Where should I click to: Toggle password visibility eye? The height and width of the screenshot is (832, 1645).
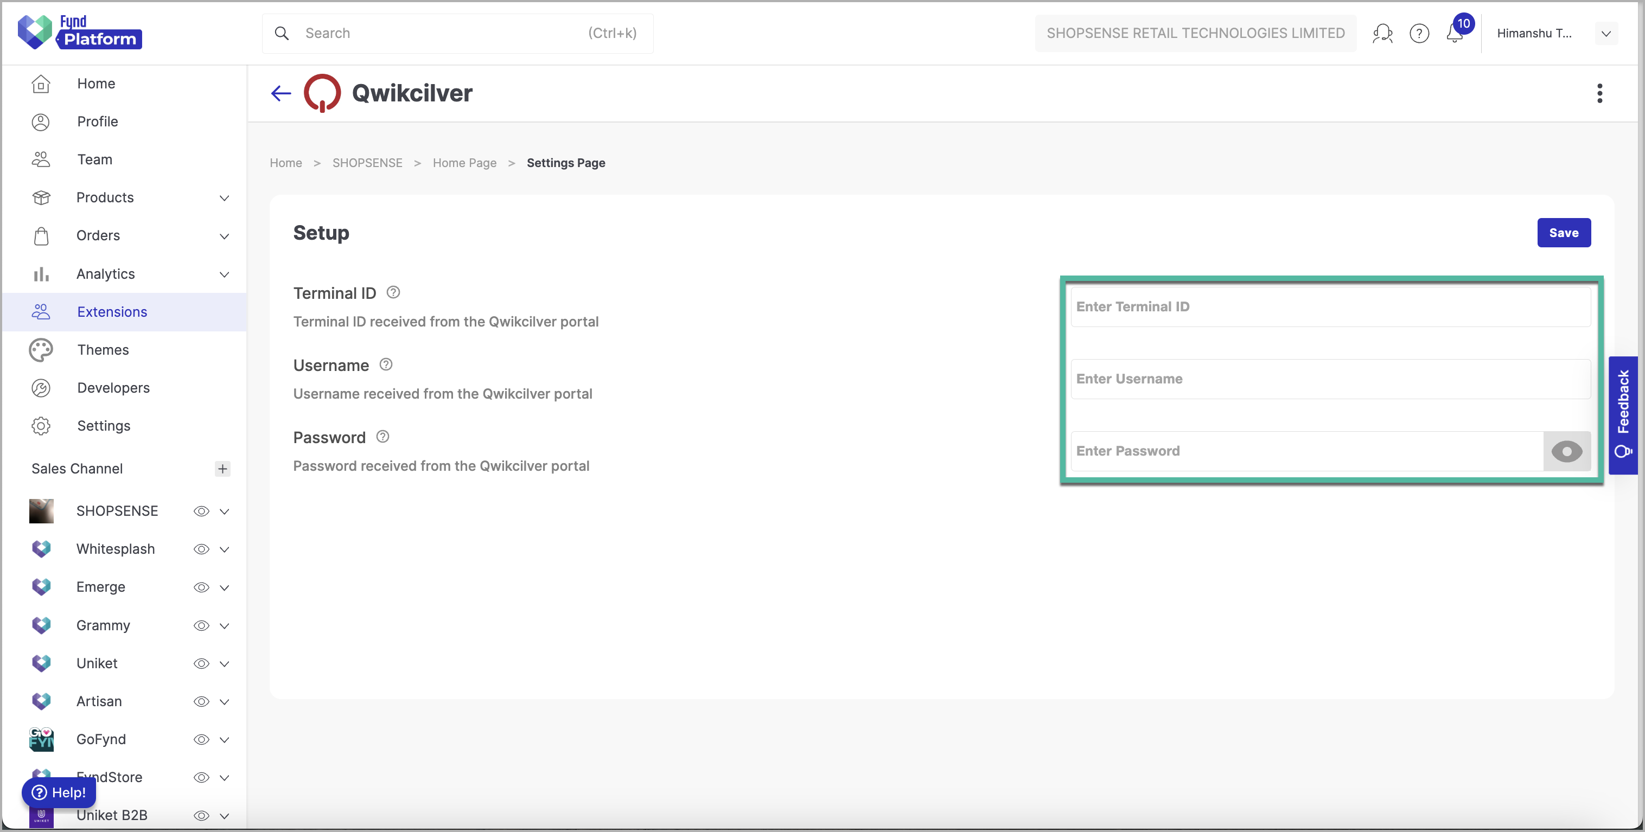tap(1567, 451)
